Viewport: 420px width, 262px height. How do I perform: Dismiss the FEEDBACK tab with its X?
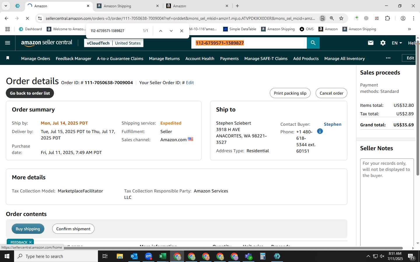30,242
